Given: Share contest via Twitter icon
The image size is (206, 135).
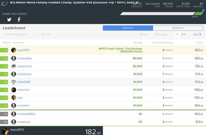Looking at the screenshot, I should pyautogui.click(x=9, y=20).
